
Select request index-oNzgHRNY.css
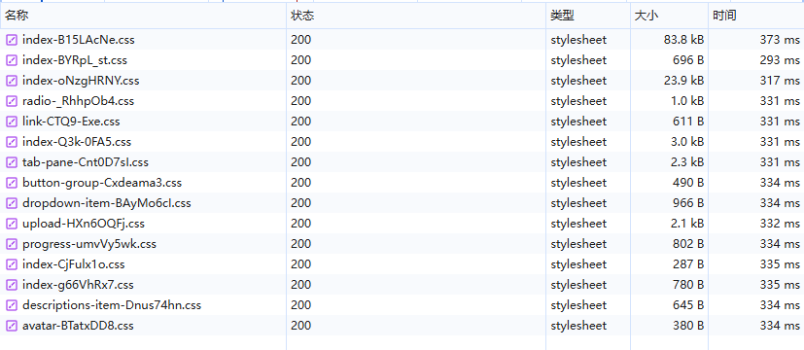click(x=81, y=81)
